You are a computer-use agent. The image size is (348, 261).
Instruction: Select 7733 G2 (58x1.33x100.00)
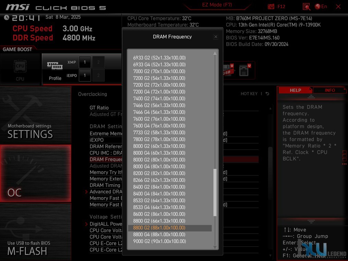tap(159, 132)
